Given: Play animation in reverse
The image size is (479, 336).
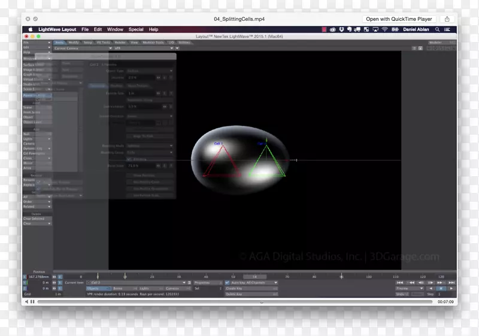Looking at the screenshot, I should (x=431, y=288).
